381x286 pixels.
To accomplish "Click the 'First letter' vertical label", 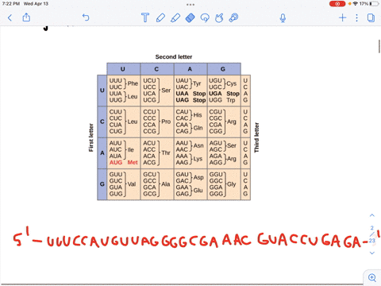I will point(91,137).
